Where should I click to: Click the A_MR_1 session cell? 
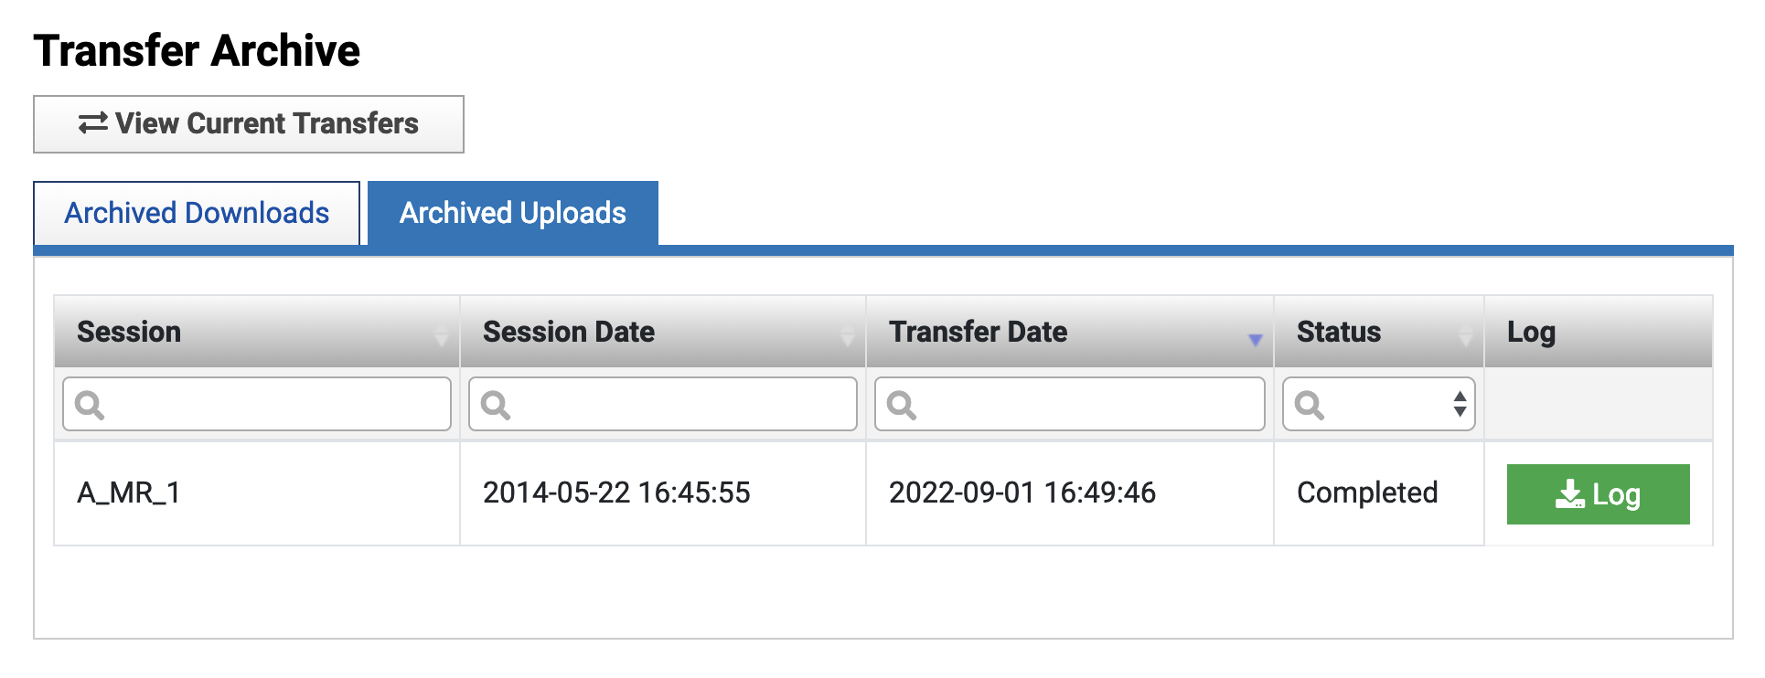coord(129,493)
